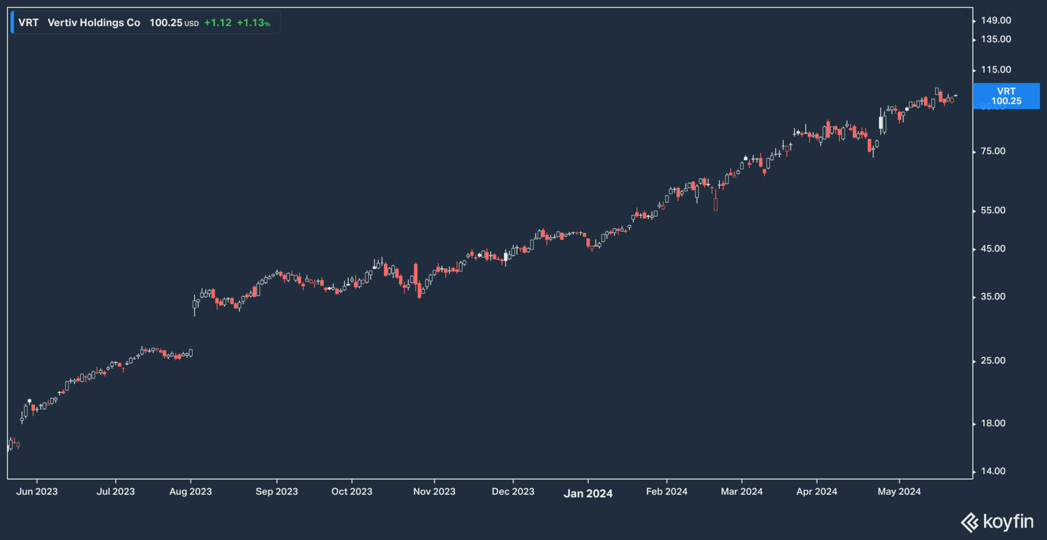Click the Jan 2024 date axis label
The image size is (1047, 540).
click(x=588, y=493)
